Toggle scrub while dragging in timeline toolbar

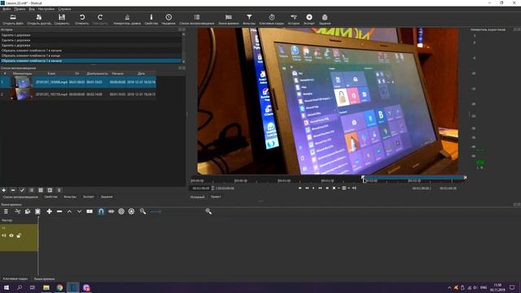(112, 212)
